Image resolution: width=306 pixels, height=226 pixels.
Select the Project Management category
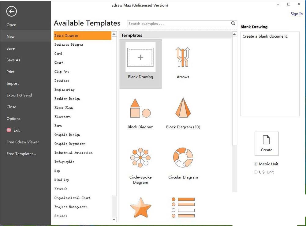pos(71,207)
